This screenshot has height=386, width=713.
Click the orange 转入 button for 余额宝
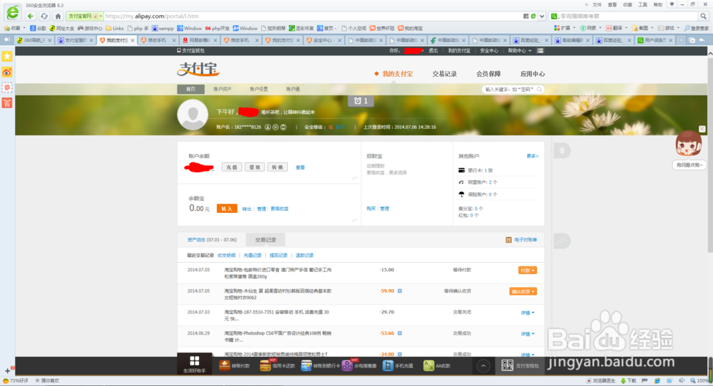tap(227, 209)
